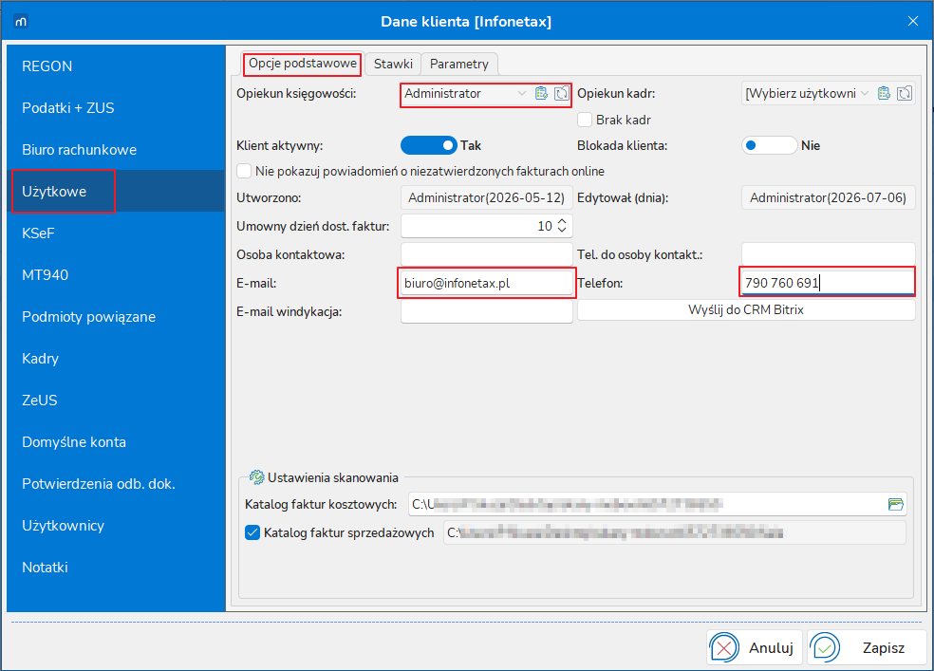The width and height of the screenshot is (934, 671).
Task: Open the Użytkownicy section
Action: click(x=116, y=525)
